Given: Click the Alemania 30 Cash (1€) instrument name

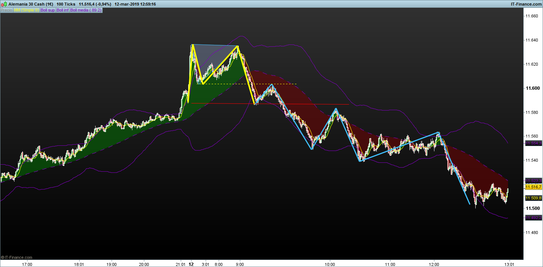Looking at the screenshot, I should click(x=30, y=4).
